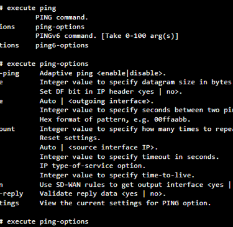Click the 'timeout in seconds' description line
233x227 pixels.
point(129,157)
